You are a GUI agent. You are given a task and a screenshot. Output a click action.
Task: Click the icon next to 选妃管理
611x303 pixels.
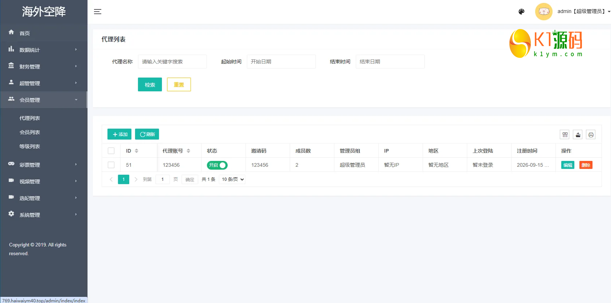pos(11,197)
